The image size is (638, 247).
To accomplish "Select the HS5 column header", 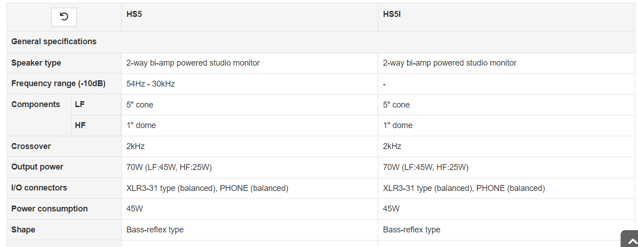I will [x=134, y=14].
